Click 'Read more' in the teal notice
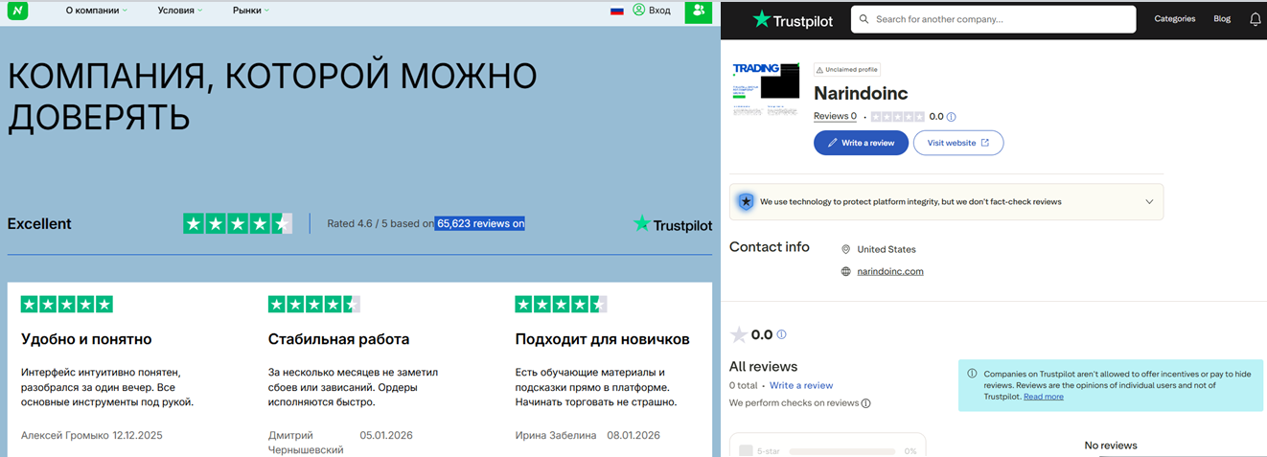1267x457 pixels. [x=1043, y=397]
